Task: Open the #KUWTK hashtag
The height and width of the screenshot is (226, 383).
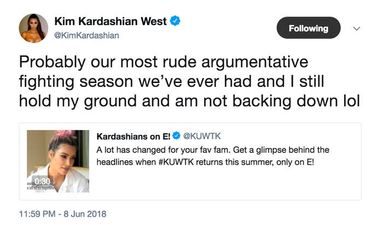Action: click(176, 162)
